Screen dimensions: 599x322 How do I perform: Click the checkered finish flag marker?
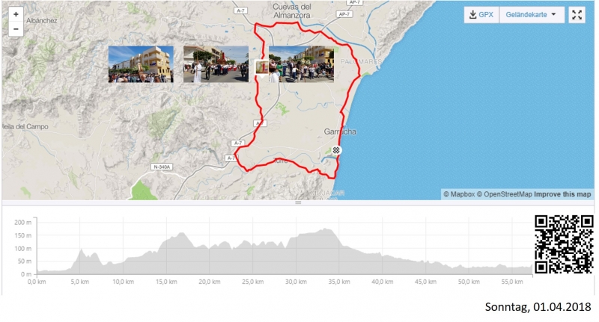pos(338,150)
